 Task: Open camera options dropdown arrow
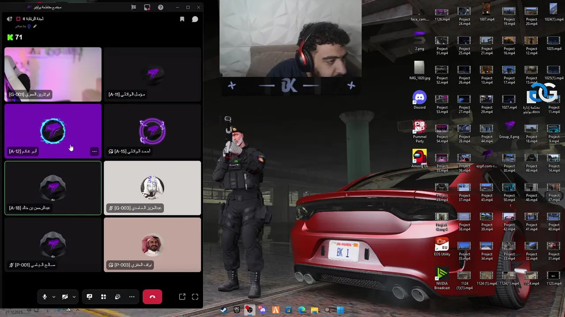[74, 297]
